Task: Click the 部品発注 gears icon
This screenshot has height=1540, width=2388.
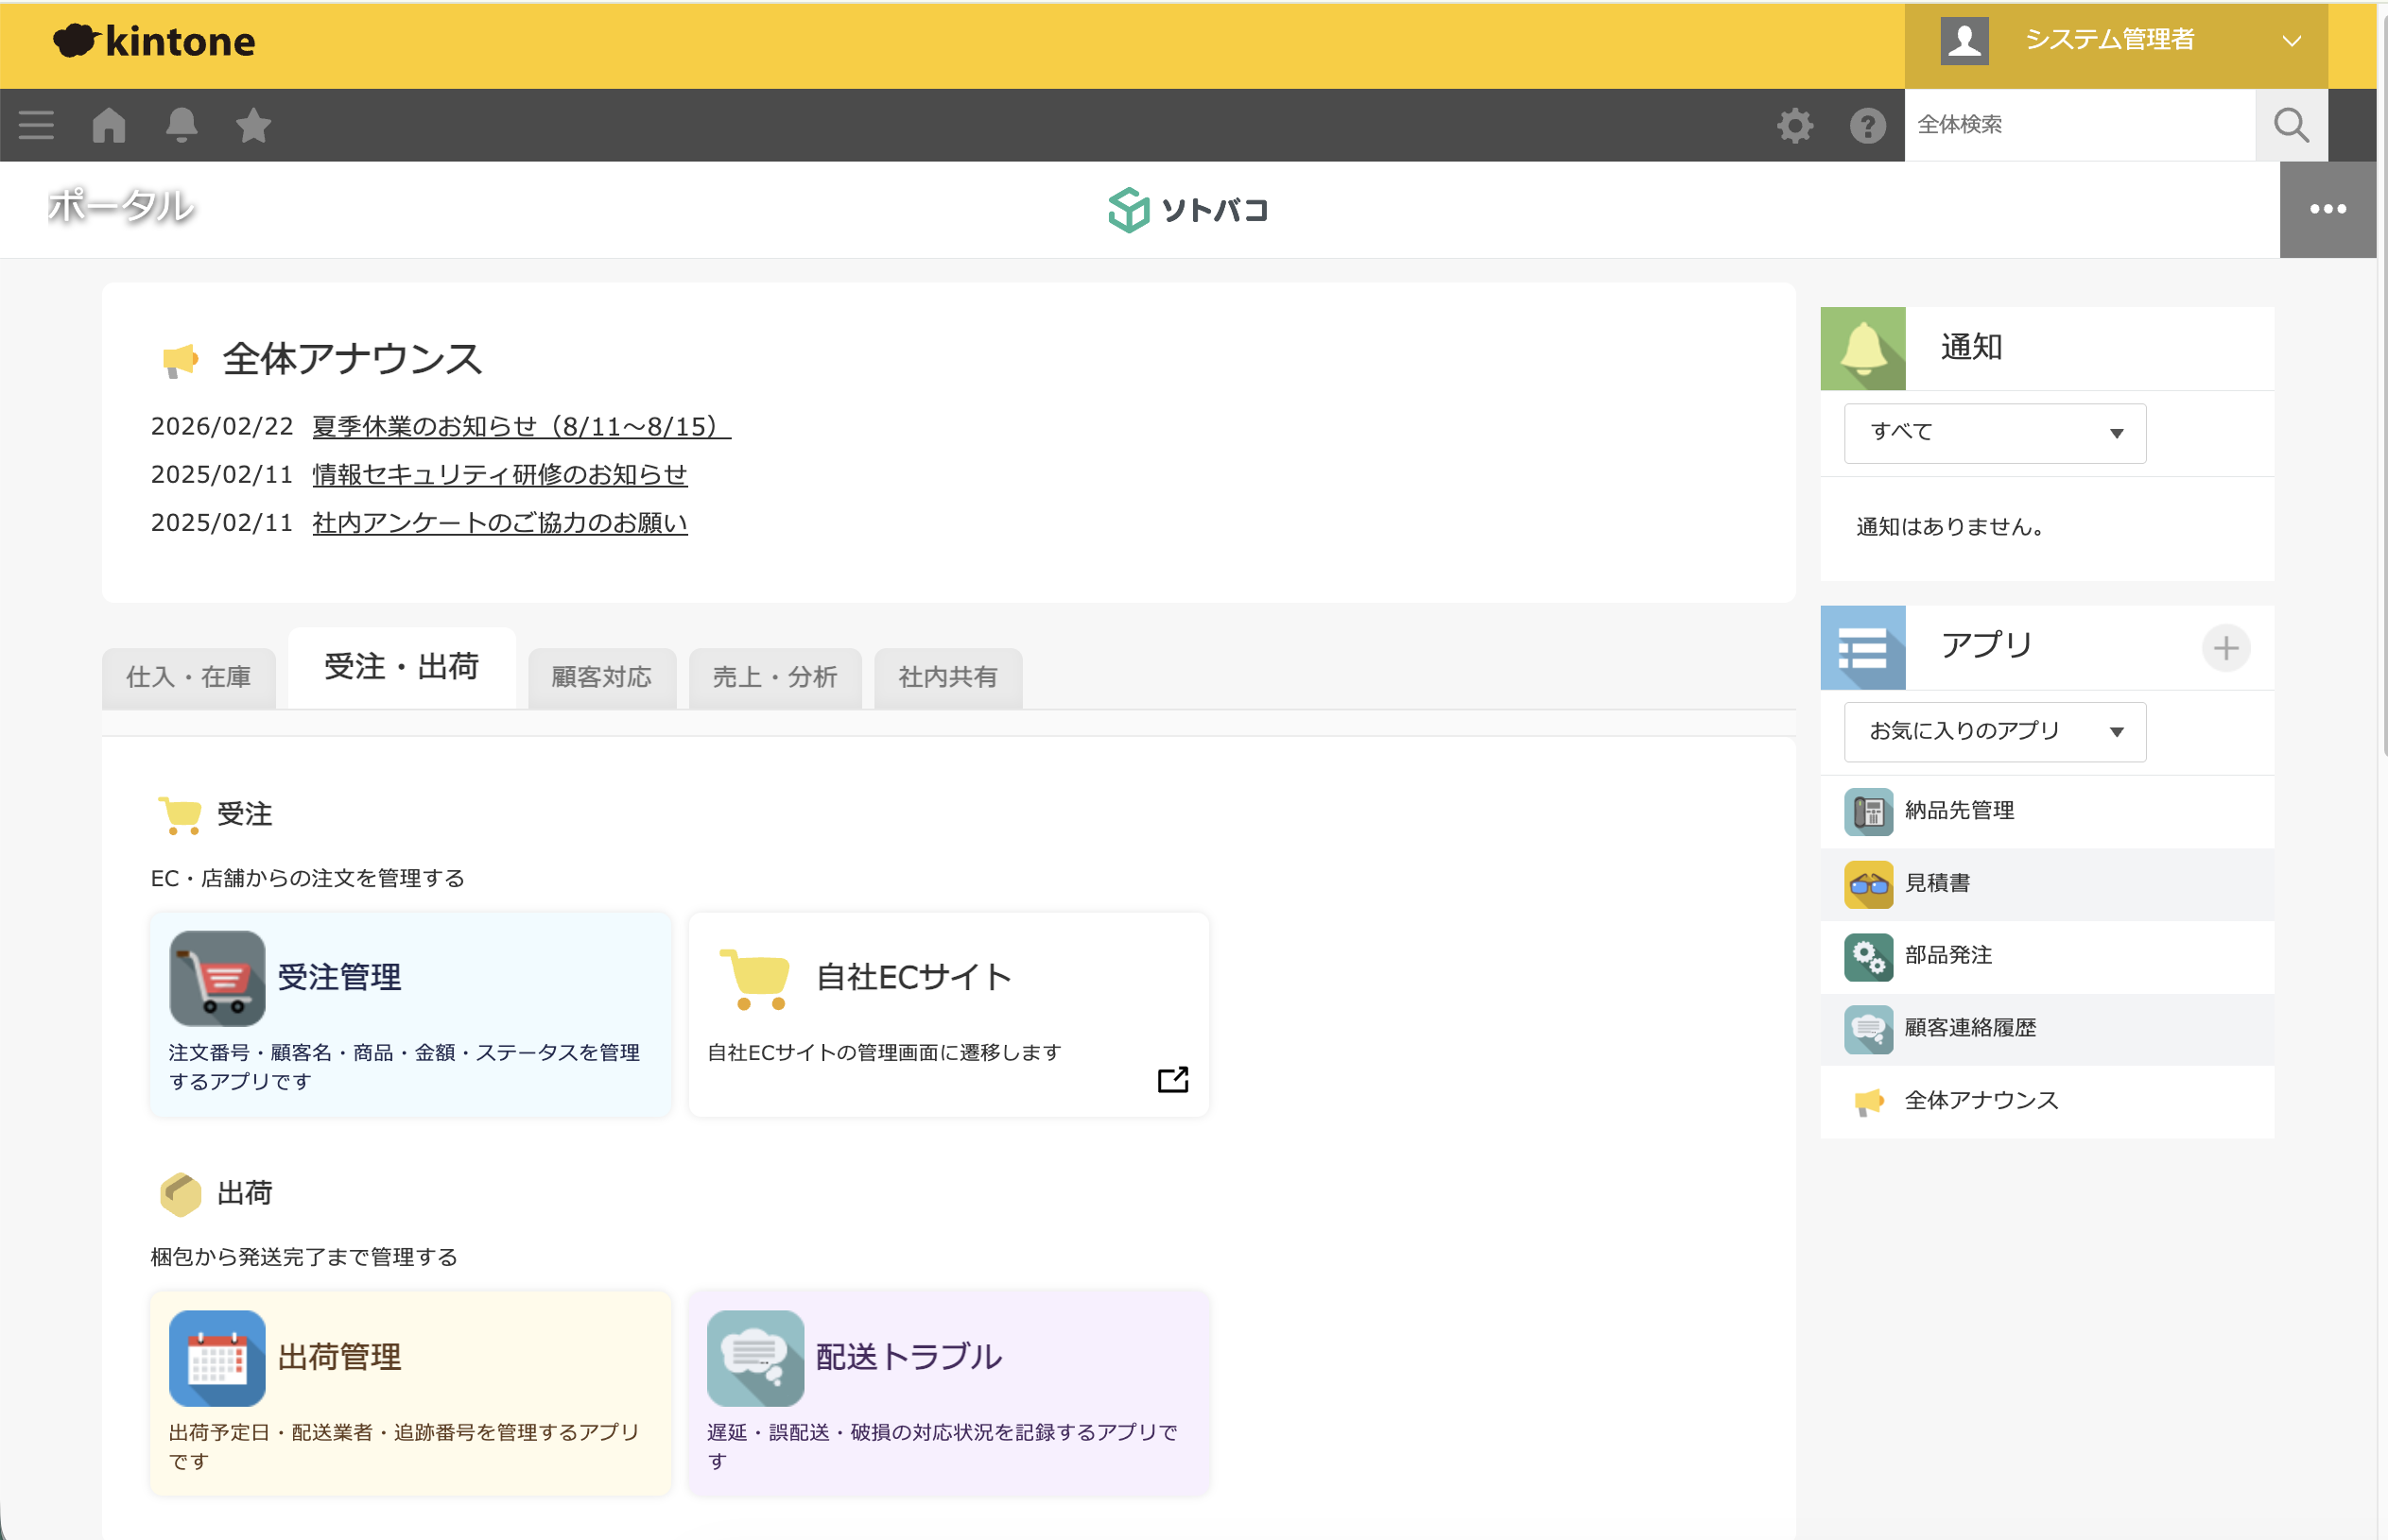Action: pyautogui.click(x=1868, y=956)
